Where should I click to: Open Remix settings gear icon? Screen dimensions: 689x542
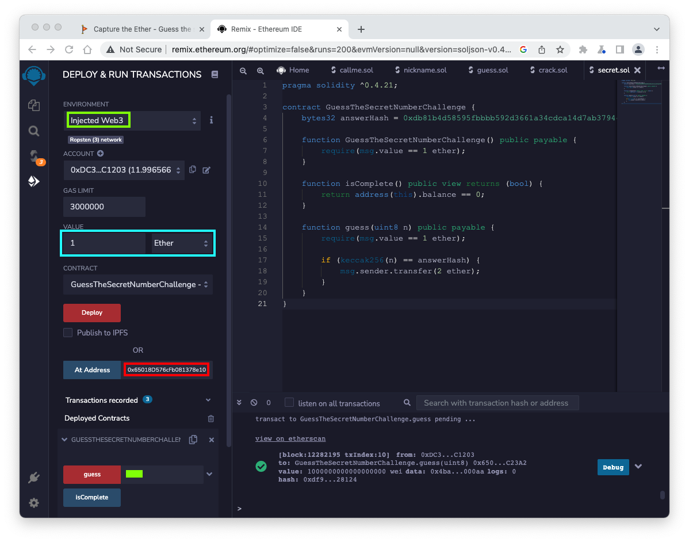(x=34, y=503)
